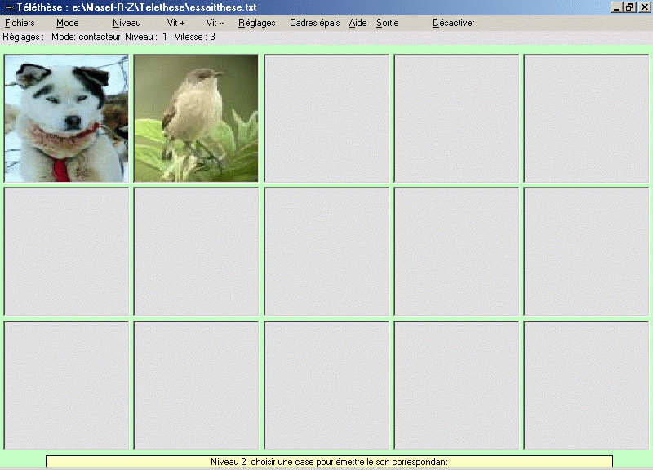
Task: Decrease speed with Vit --
Action: point(215,23)
